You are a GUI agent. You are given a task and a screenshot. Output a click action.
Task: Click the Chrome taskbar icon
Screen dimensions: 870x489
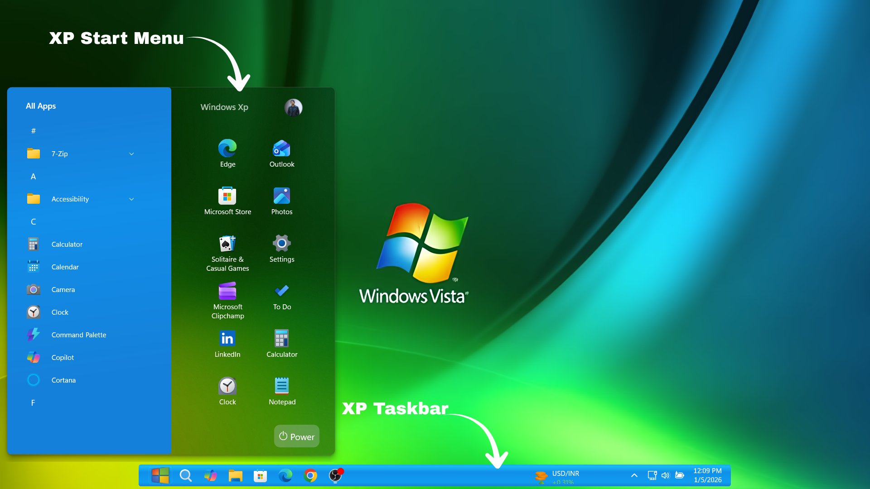point(310,475)
